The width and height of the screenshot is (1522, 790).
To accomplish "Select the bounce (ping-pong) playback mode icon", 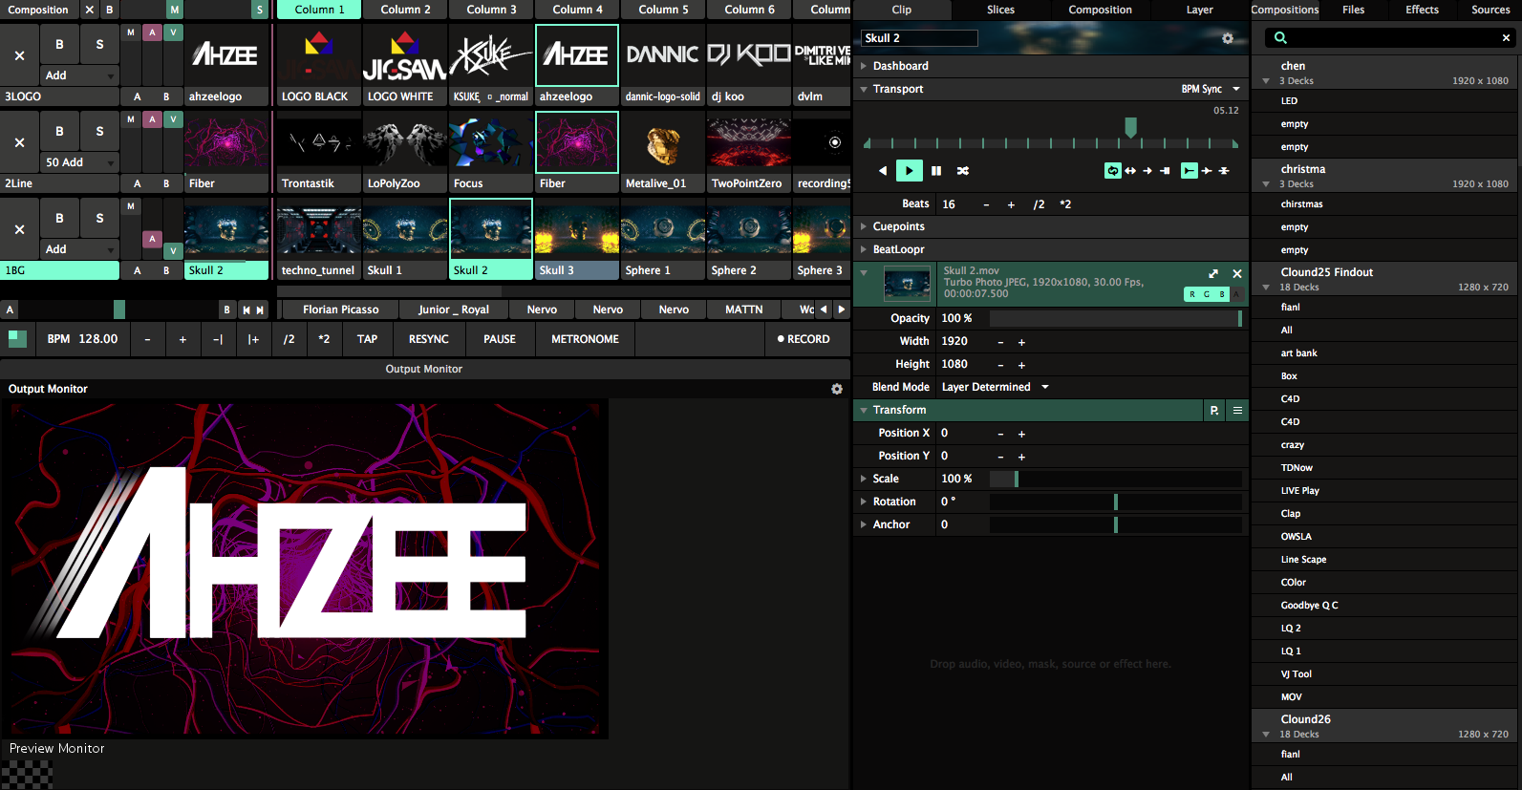I will click(1130, 171).
